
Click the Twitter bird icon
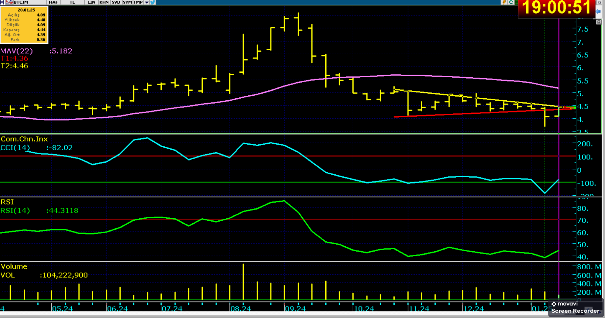coord(153,2)
